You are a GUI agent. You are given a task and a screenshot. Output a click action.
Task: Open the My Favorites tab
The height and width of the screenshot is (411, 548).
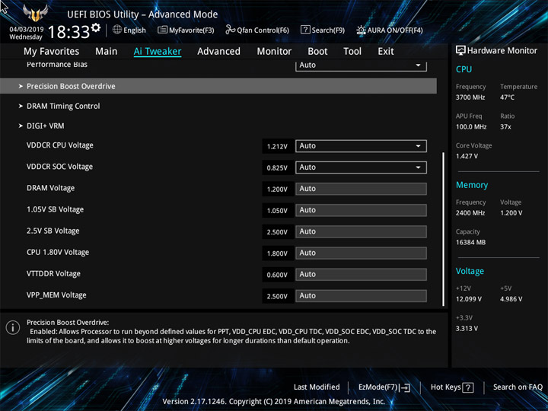point(52,52)
